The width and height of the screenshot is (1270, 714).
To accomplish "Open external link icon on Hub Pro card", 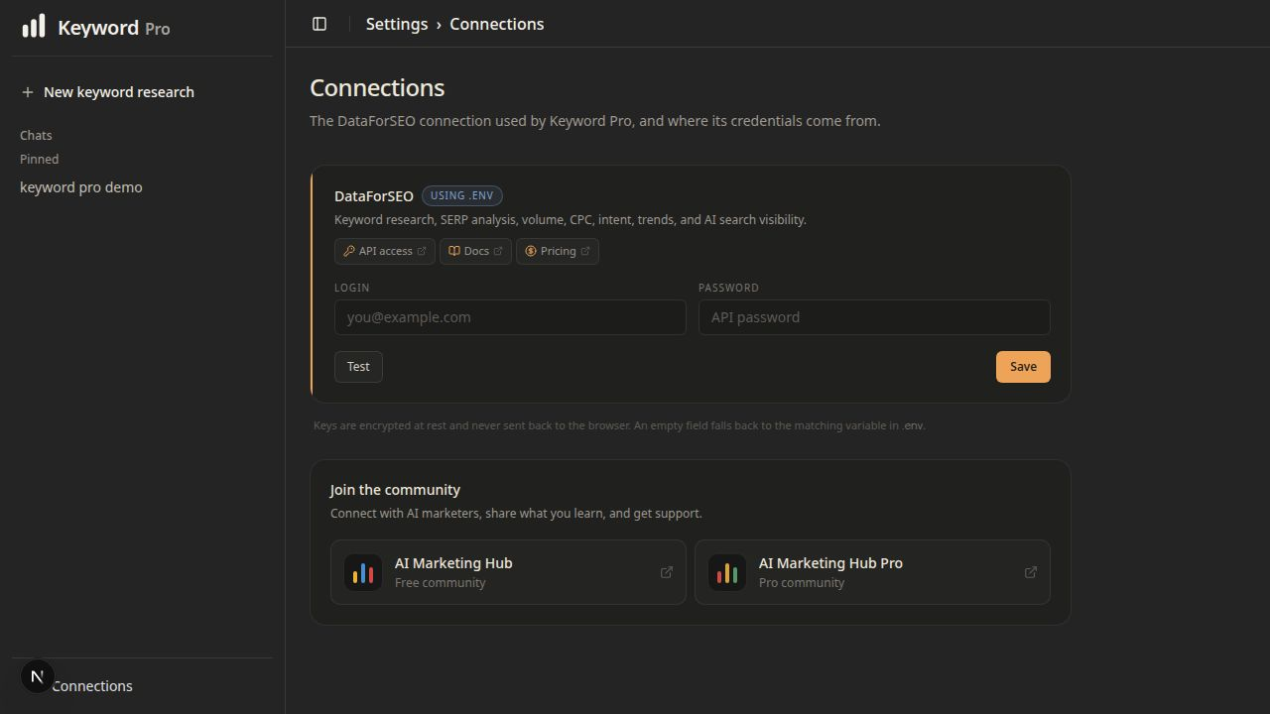I will 1031,572.
